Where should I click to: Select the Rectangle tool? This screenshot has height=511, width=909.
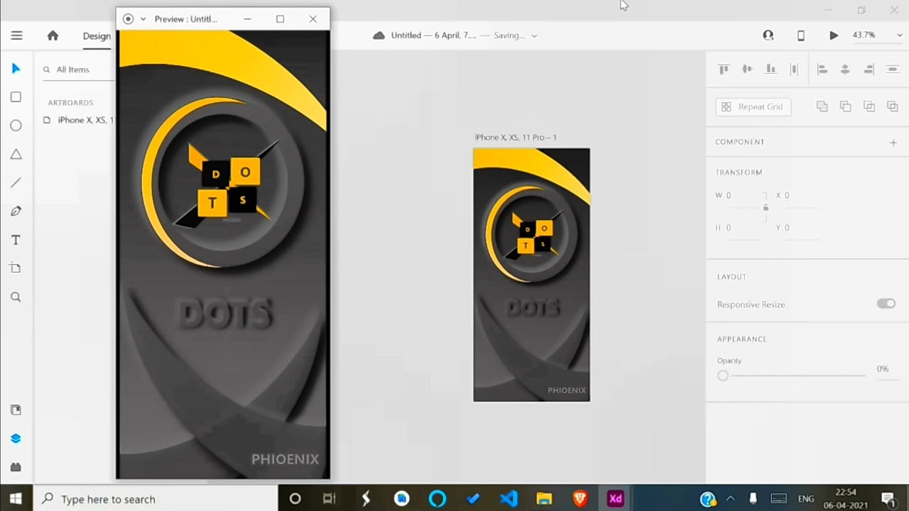pos(16,97)
